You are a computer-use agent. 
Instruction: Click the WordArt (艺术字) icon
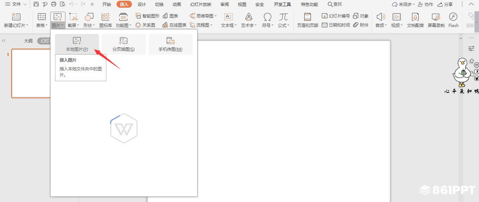pyautogui.click(x=249, y=17)
